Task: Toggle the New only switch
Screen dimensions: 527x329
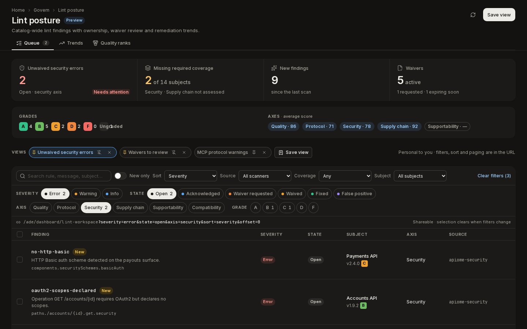Action: point(120,176)
